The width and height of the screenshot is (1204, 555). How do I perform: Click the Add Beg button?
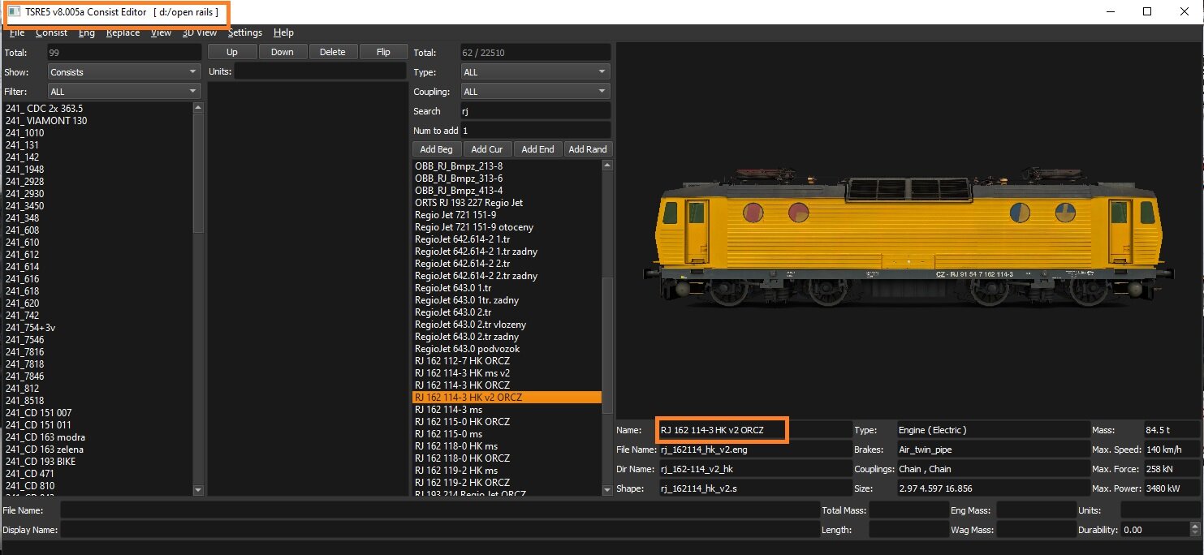coord(437,149)
